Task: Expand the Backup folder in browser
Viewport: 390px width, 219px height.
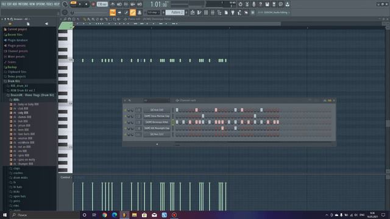Action: (x=12, y=67)
